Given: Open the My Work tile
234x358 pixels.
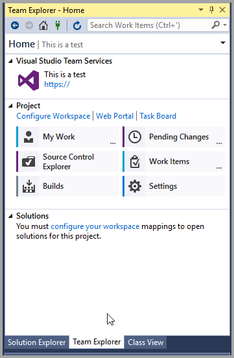Looking at the screenshot, I should [x=67, y=137].
